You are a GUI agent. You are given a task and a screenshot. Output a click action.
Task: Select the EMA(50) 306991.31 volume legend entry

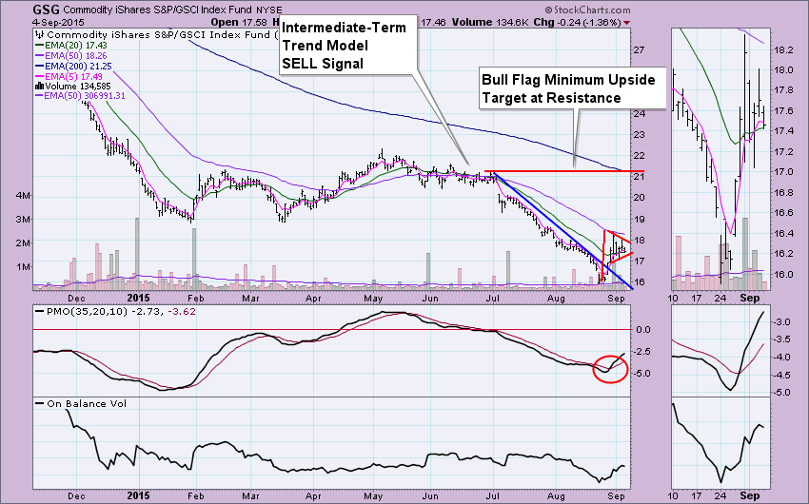coord(80,96)
